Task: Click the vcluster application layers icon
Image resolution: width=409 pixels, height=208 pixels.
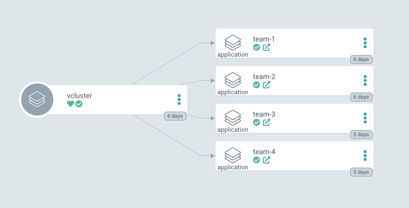Action: tap(37, 100)
